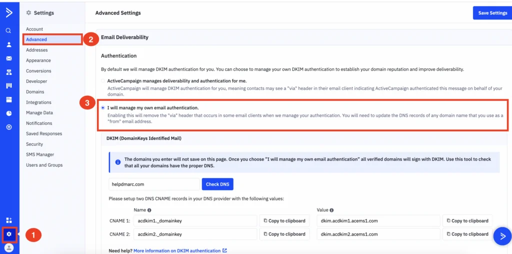Screen dimensions: 512x254
Task: Click the info icon next to Value
Action: tap(331, 210)
